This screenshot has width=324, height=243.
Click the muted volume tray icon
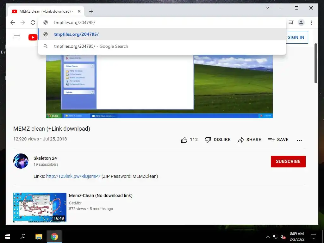point(283,237)
